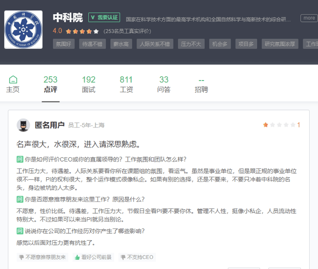Click thumbs-down icon beside 不支持CEO
Viewport: 318px width, 269px height.
tap(123, 257)
